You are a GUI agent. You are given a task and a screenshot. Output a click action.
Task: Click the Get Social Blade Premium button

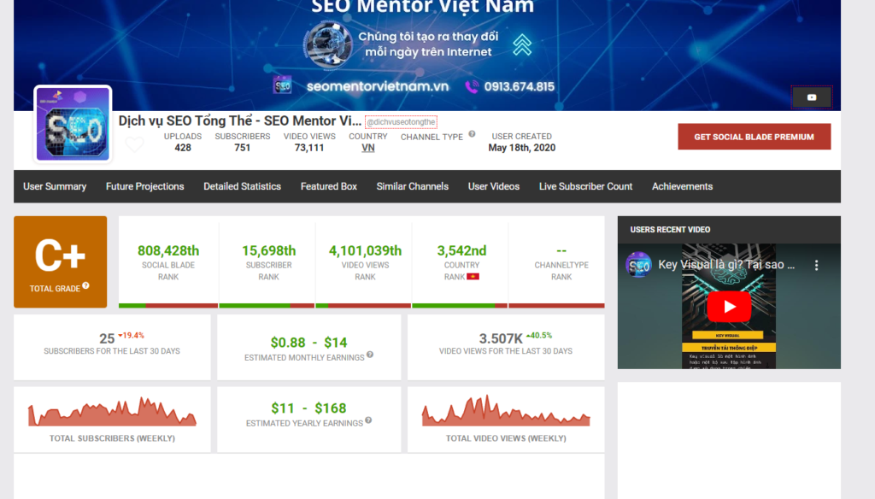click(755, 137)
